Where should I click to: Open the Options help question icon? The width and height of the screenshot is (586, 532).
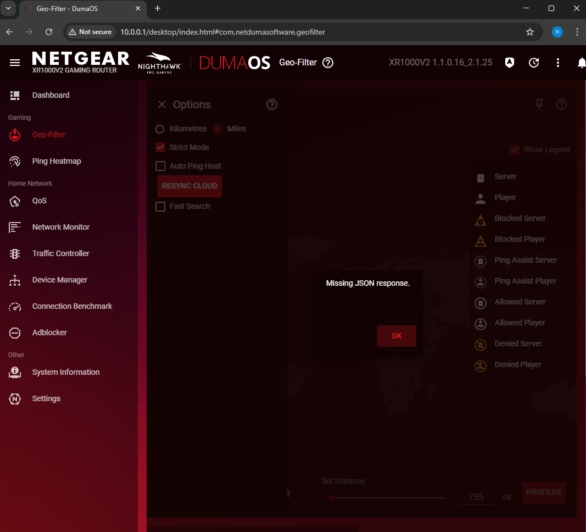tap(272, 104)
